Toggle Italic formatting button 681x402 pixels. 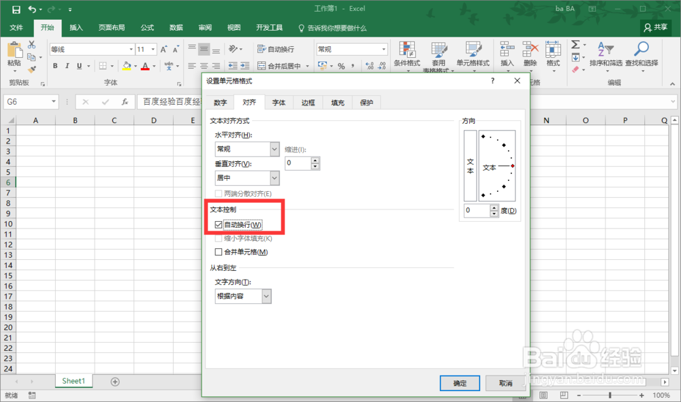click(67, 66)
